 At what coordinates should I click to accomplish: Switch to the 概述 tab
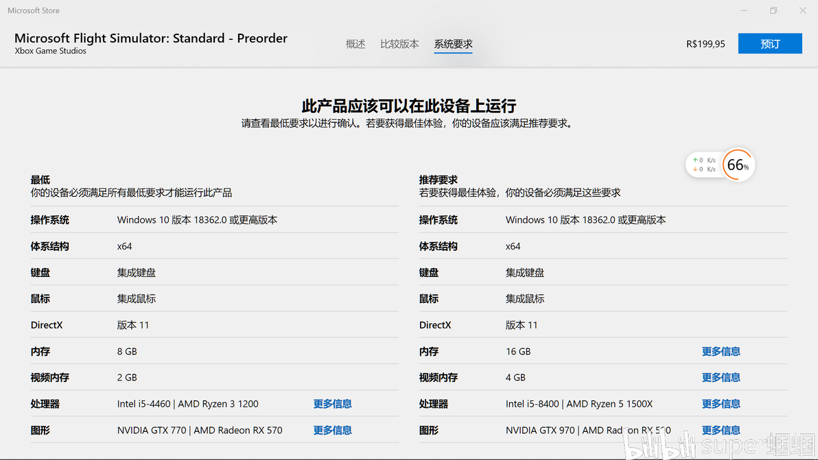(x=355, y=45)
